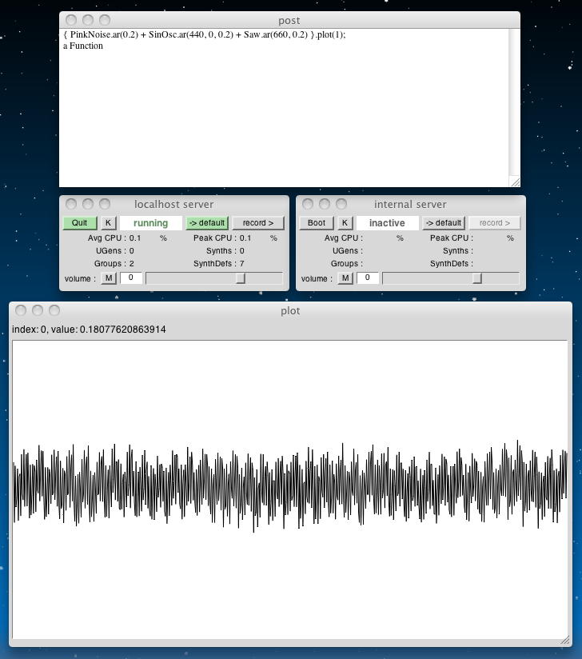The width and height of the screenshot is (582, 659).
Task: Minimize the localhost server window
Action: (x=88, y=204)
